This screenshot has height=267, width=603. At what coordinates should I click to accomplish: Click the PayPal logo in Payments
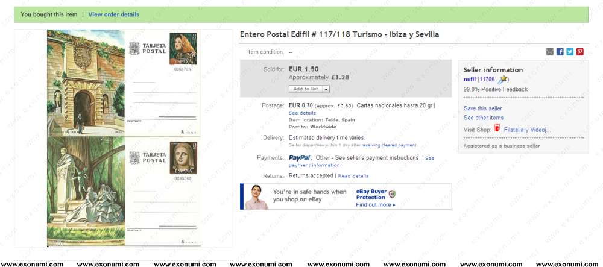point(300,158)
